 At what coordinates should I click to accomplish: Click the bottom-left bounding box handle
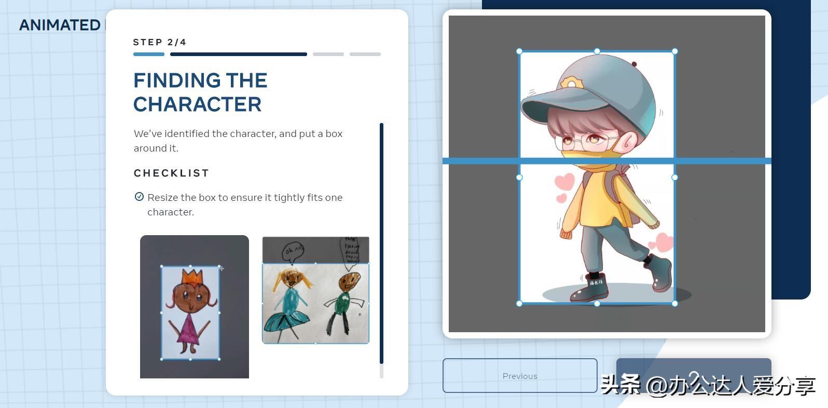[x=519, y=304]
